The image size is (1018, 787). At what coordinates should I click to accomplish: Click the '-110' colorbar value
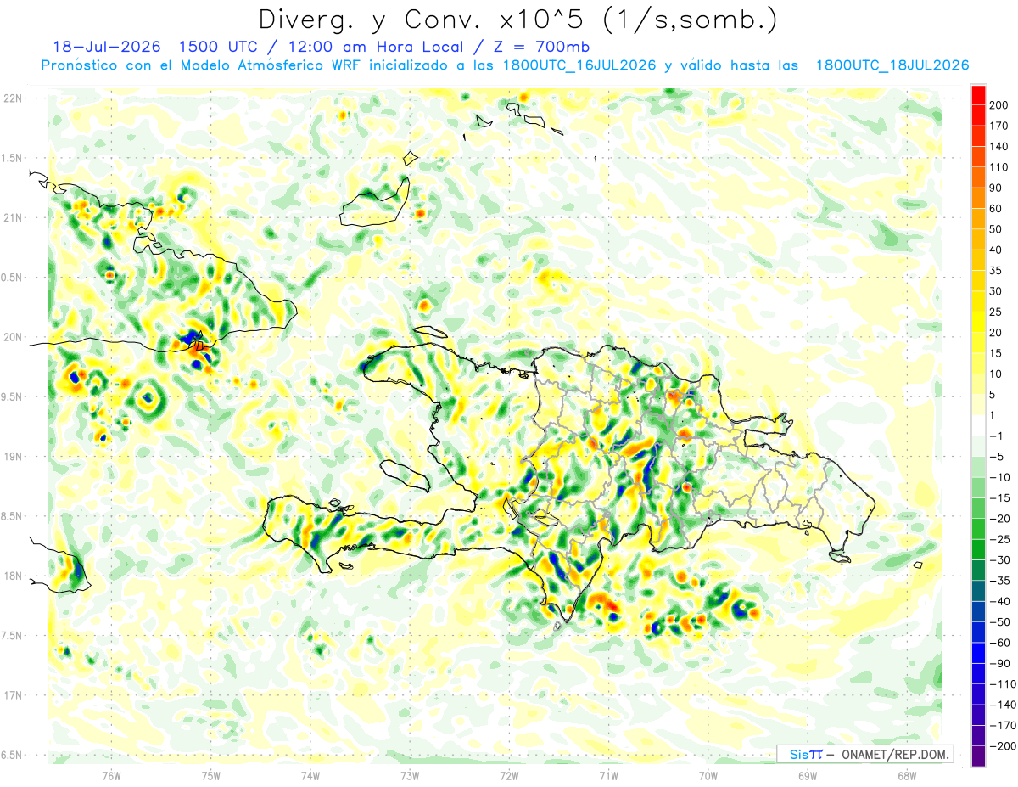[x=1001, y=683]
